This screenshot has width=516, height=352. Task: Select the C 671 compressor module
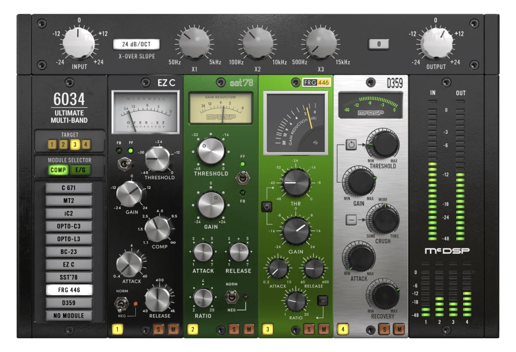pos(69,188)
